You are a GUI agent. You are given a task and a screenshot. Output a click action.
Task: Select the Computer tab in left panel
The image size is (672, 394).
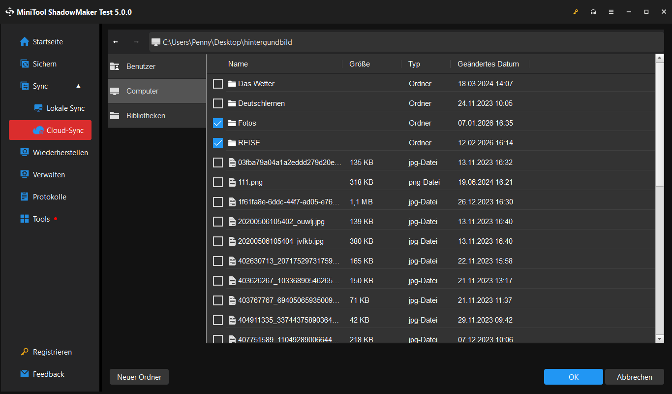157,91
